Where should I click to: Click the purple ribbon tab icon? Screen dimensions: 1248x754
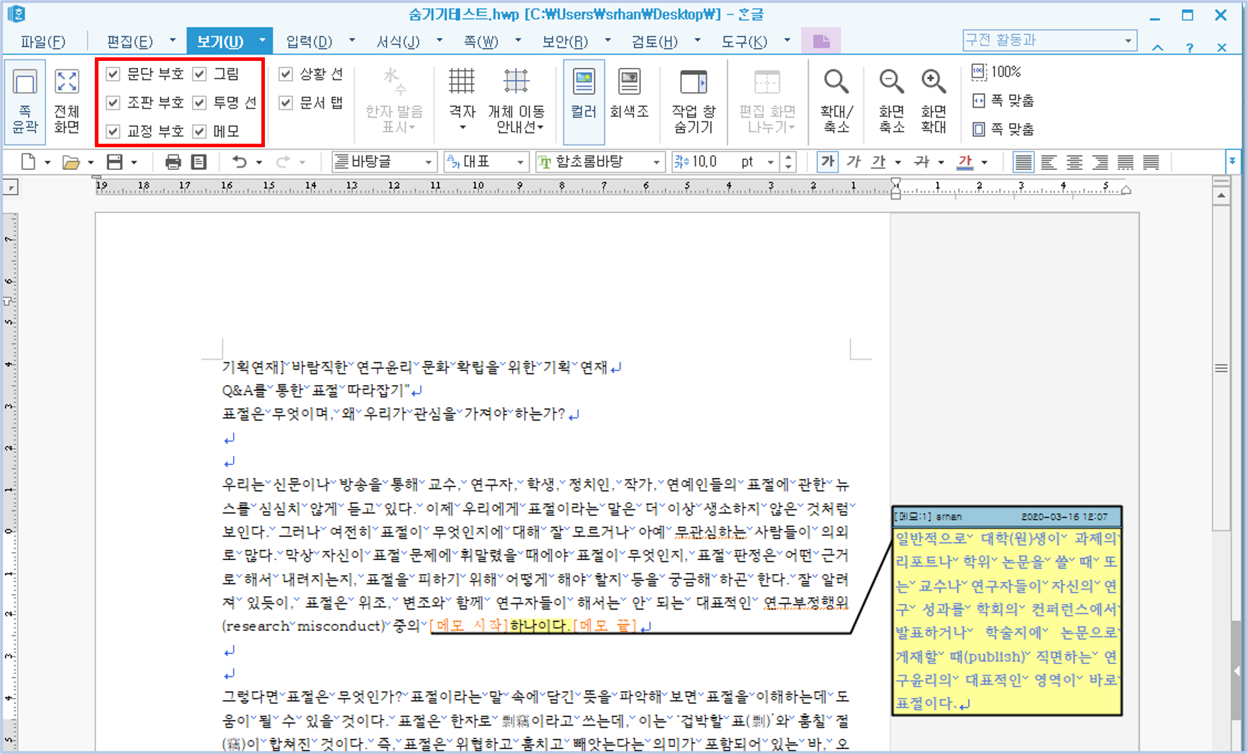point(821,41)
